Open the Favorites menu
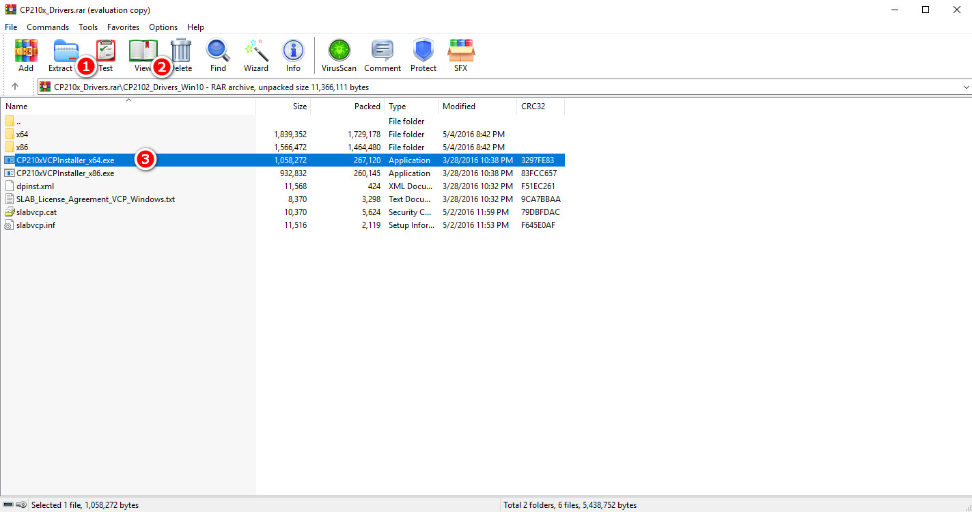This screenshot has width=972, height=512. [123, 27]
